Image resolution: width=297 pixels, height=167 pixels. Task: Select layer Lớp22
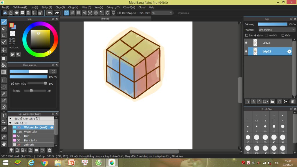pyautogui.click(x=268, y=43)
